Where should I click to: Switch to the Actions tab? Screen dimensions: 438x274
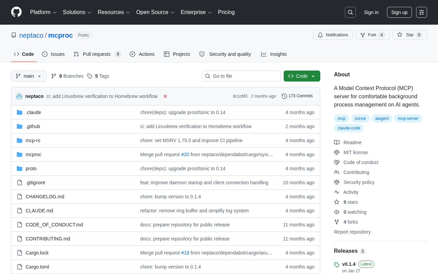142,54
